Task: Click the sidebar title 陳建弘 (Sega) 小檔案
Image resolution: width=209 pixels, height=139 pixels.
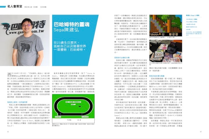Action: (x=193, y=15)
